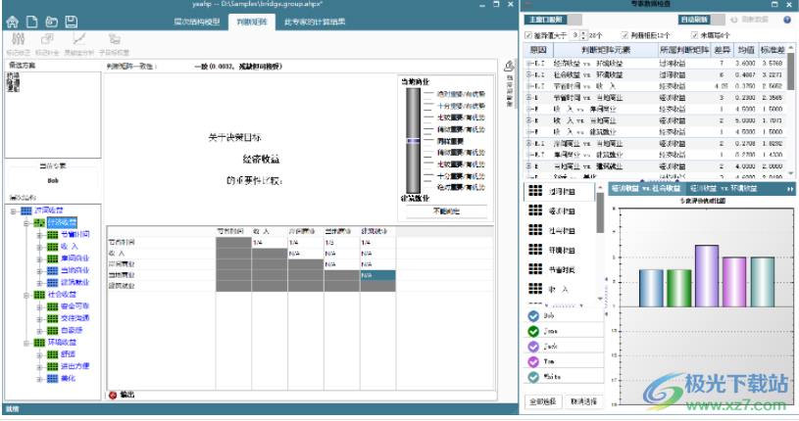Switch to 层次结构模型 tab

click(x=197, y=22)
